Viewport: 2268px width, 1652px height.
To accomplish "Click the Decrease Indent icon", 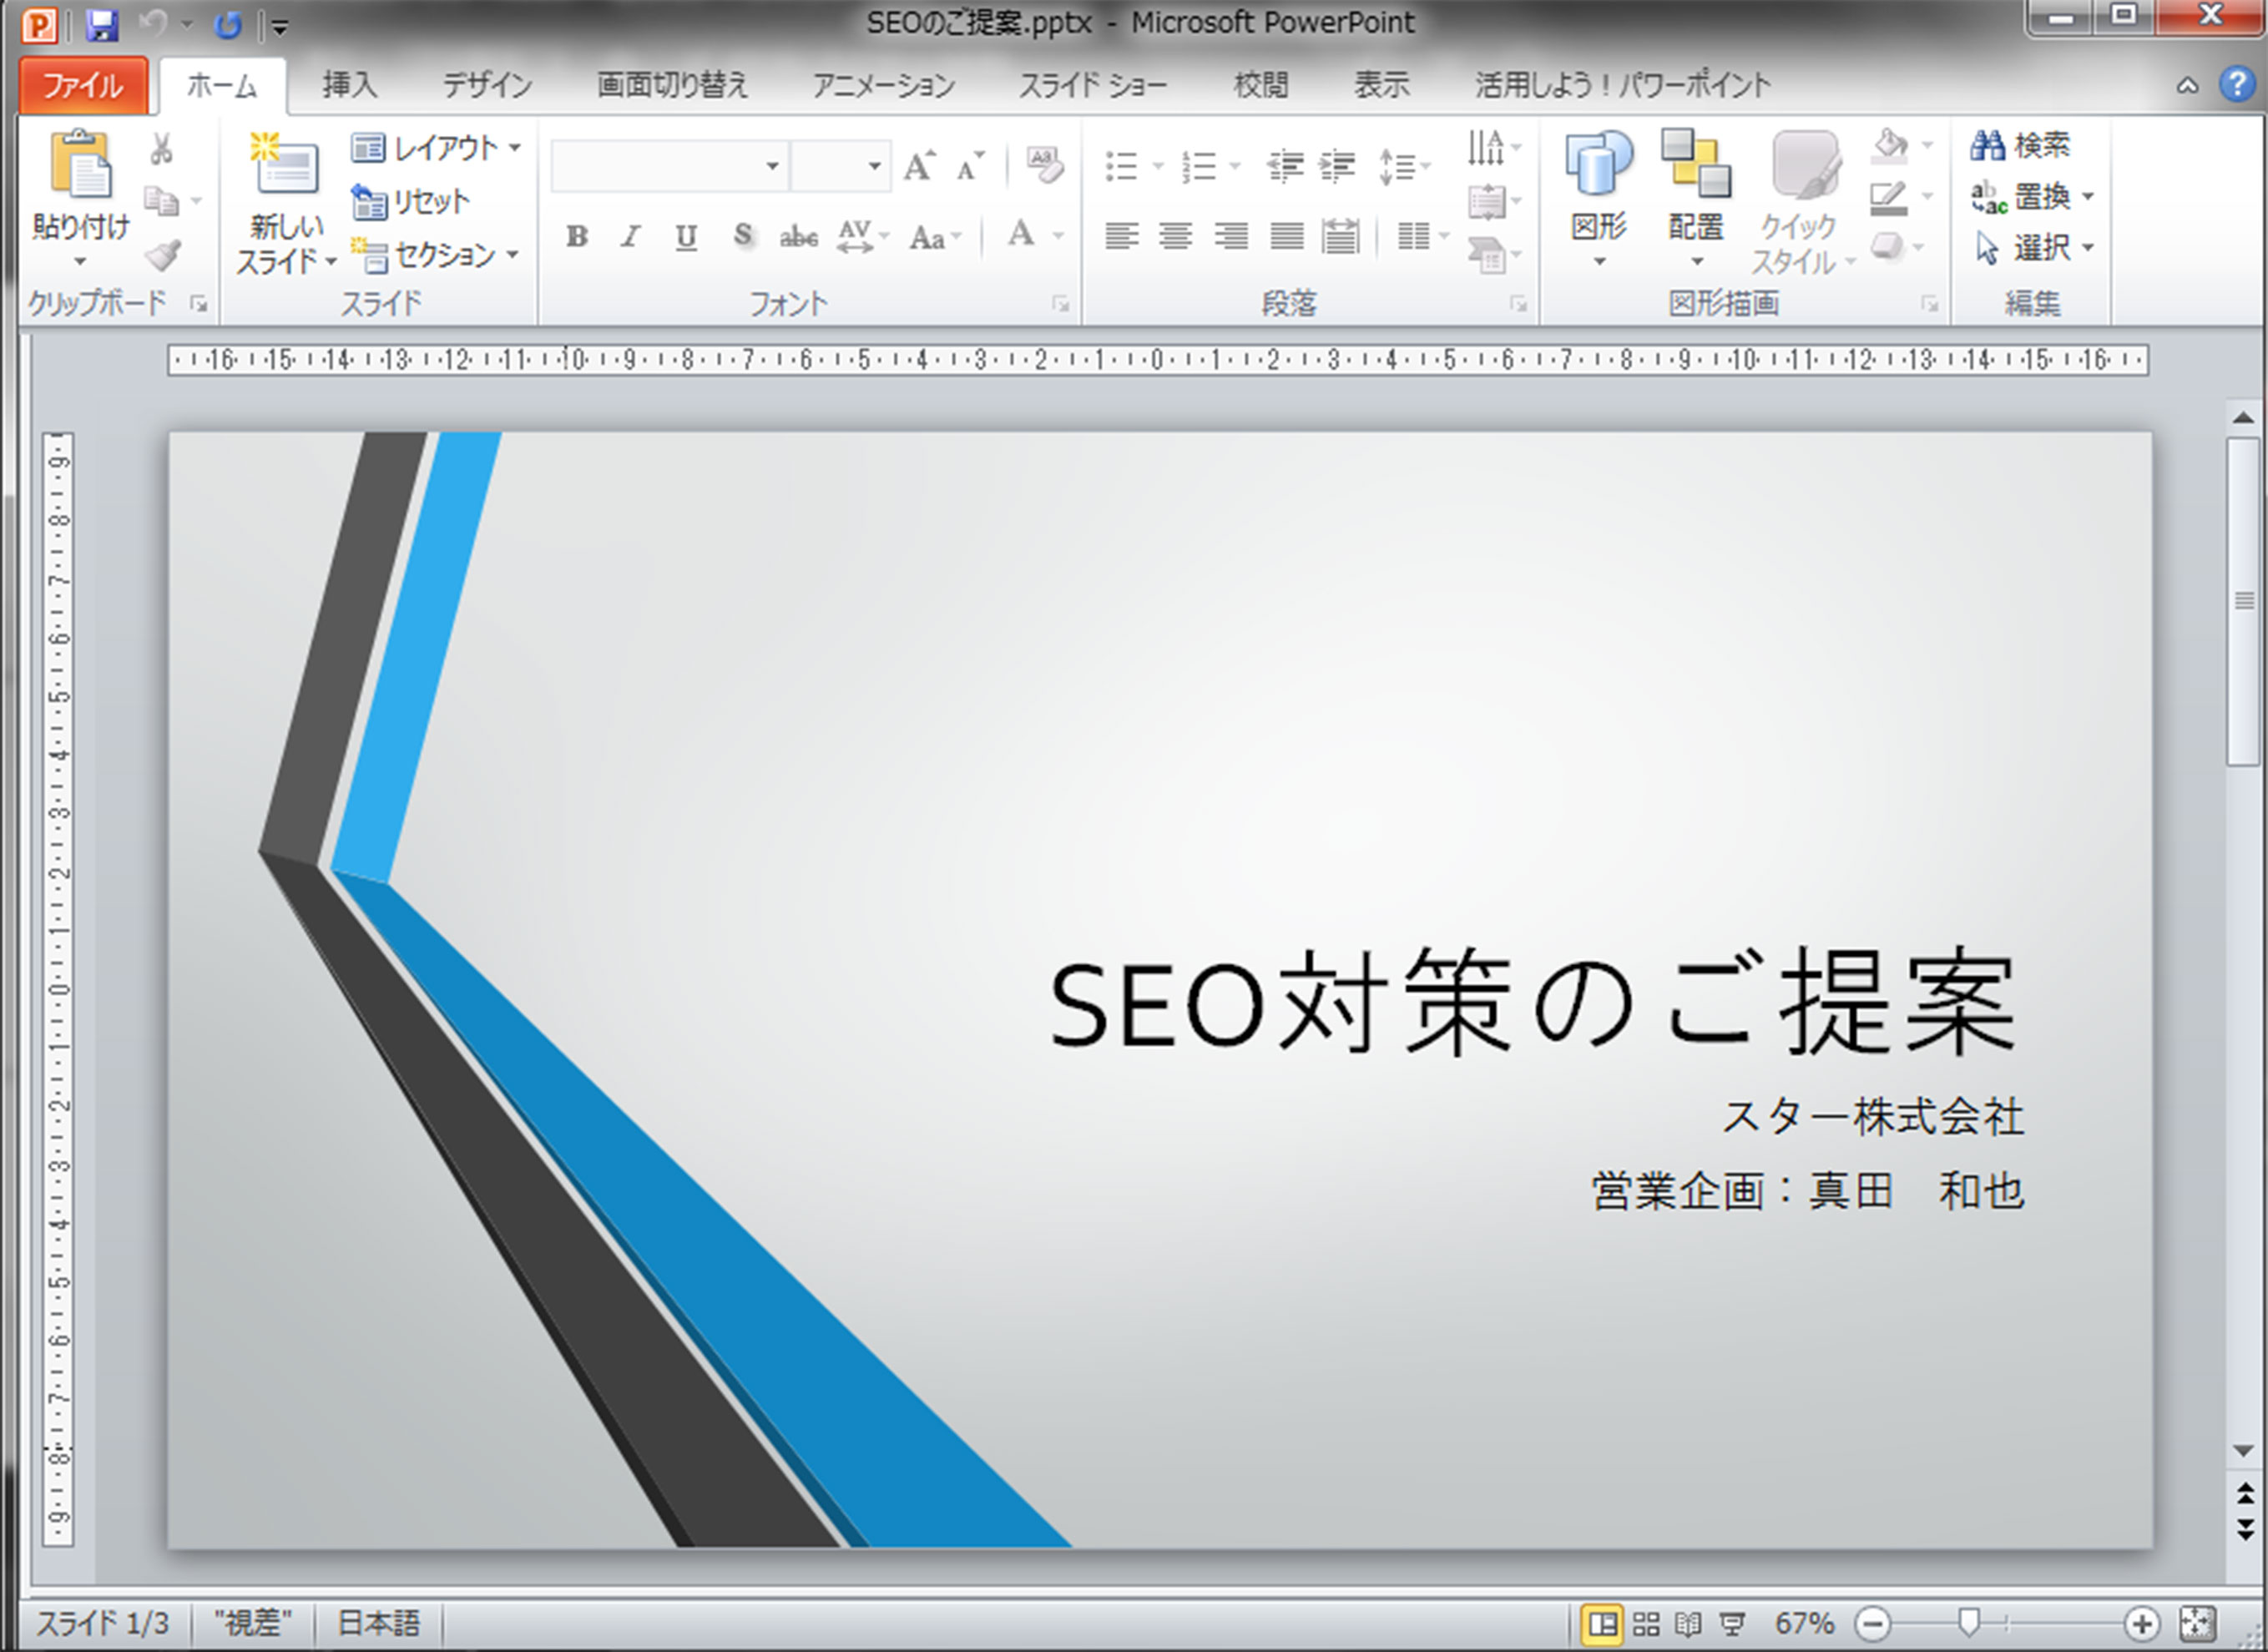I will point(1285,166).
